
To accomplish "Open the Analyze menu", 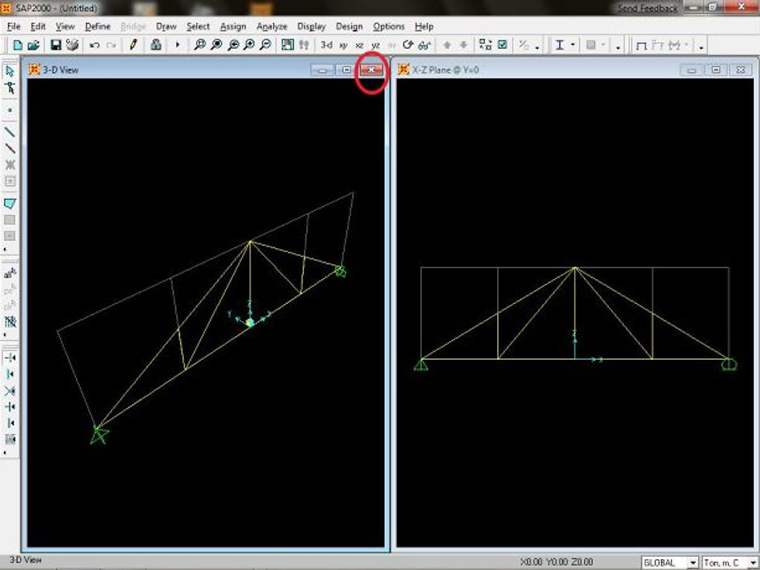I will [272, 26].
